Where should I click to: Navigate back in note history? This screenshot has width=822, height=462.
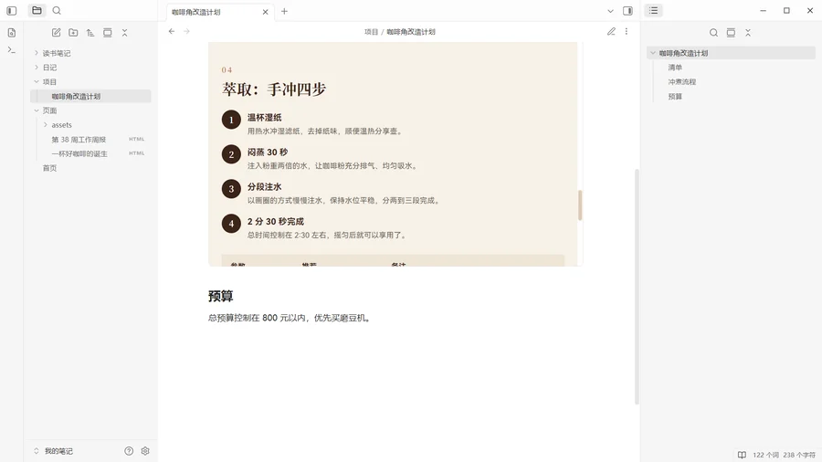[x=172, y=31]
